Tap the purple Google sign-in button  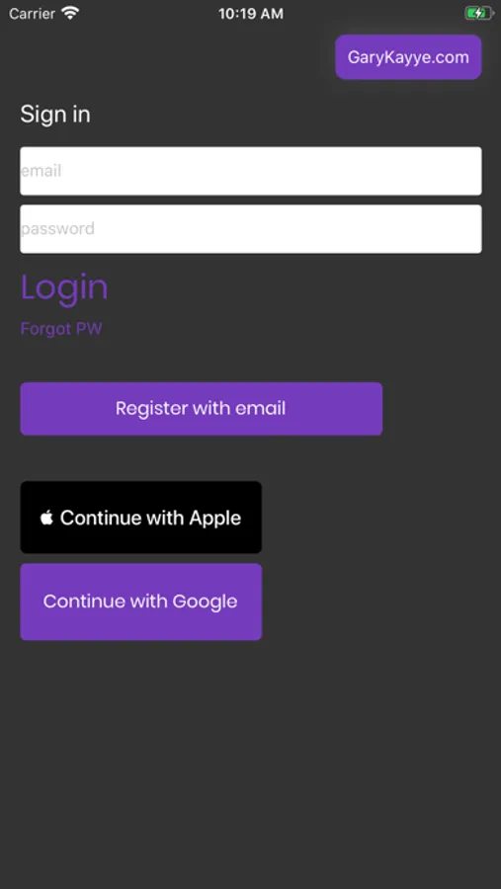click(x=140, y=602)
